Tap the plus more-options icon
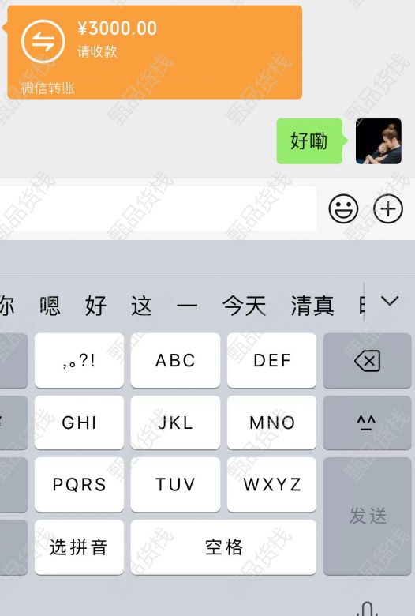 (388, 209)
